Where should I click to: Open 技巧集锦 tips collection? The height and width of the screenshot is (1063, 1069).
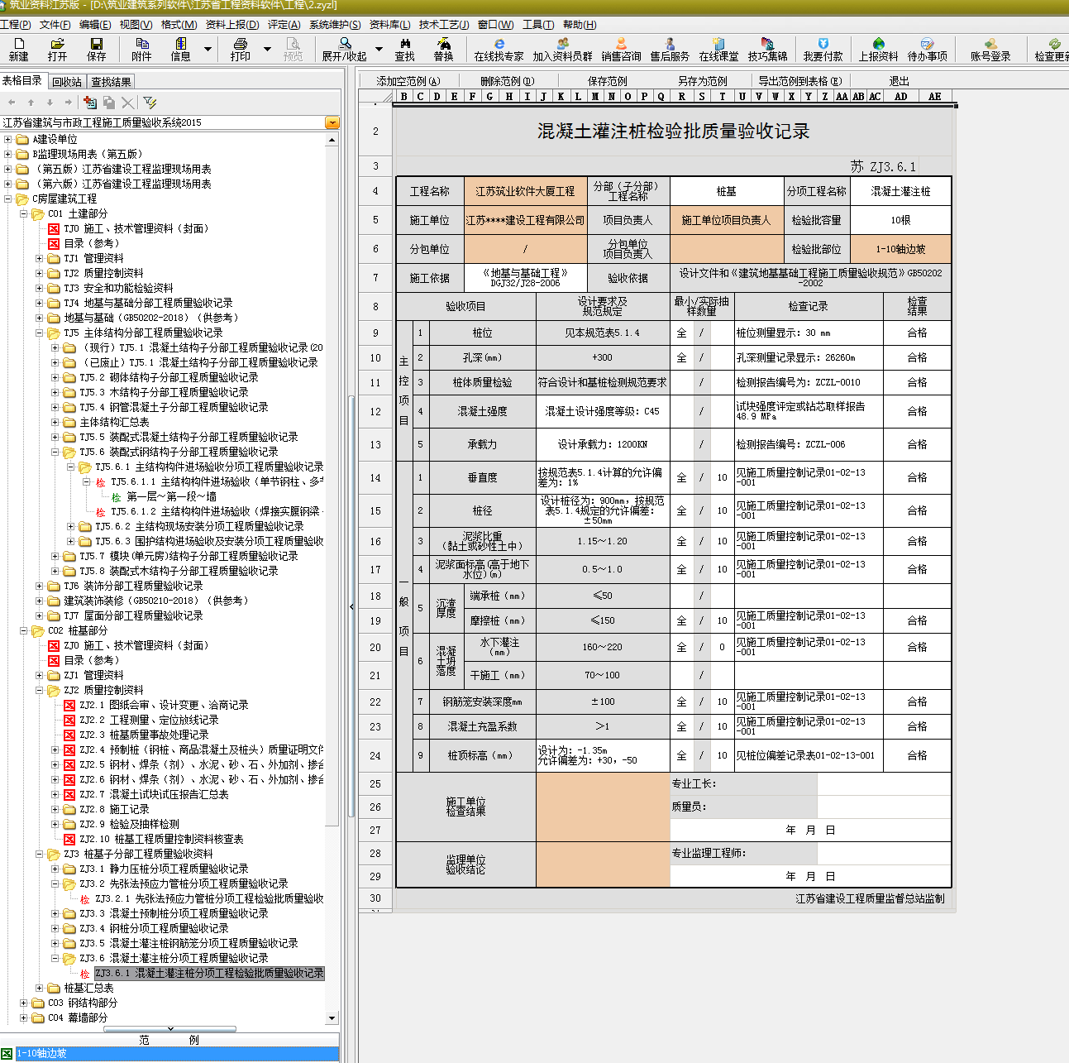click(767, 49)
